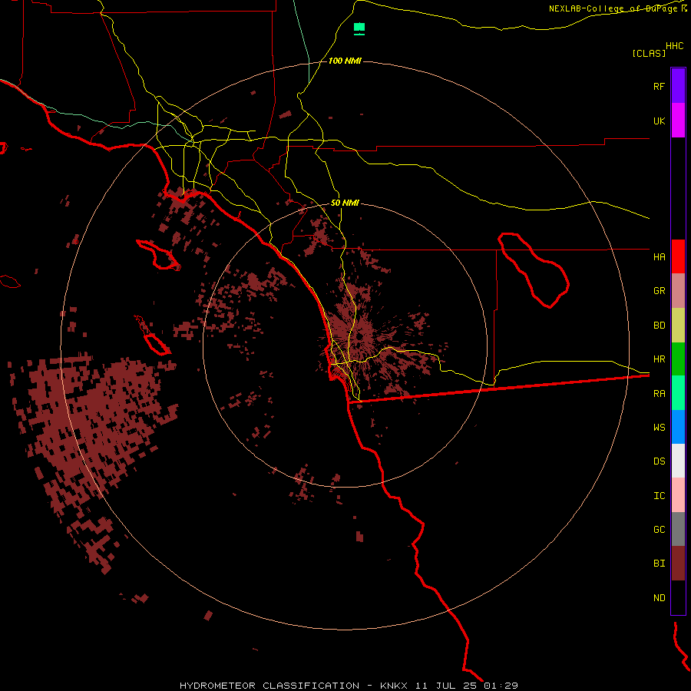
Task: Click the 'HYDROMETEOR CLASSIFICATION' title text
Action: coord(269,686)
